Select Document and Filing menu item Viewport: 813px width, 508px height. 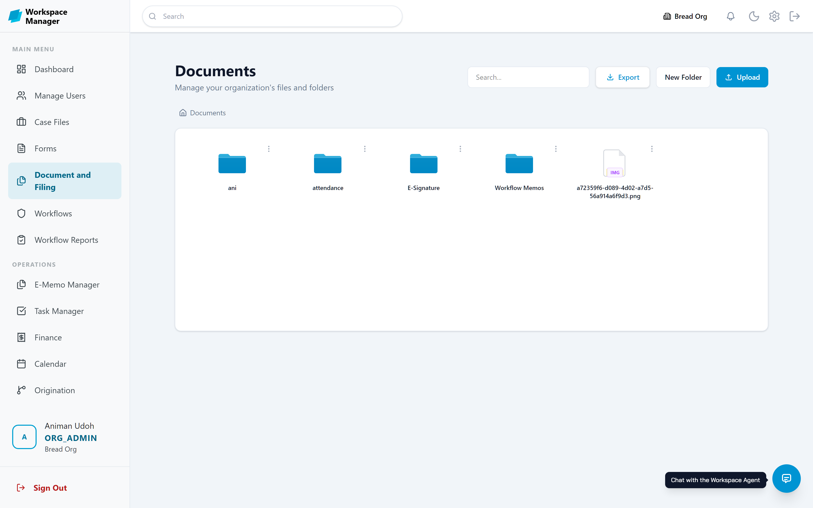(65, 181)
